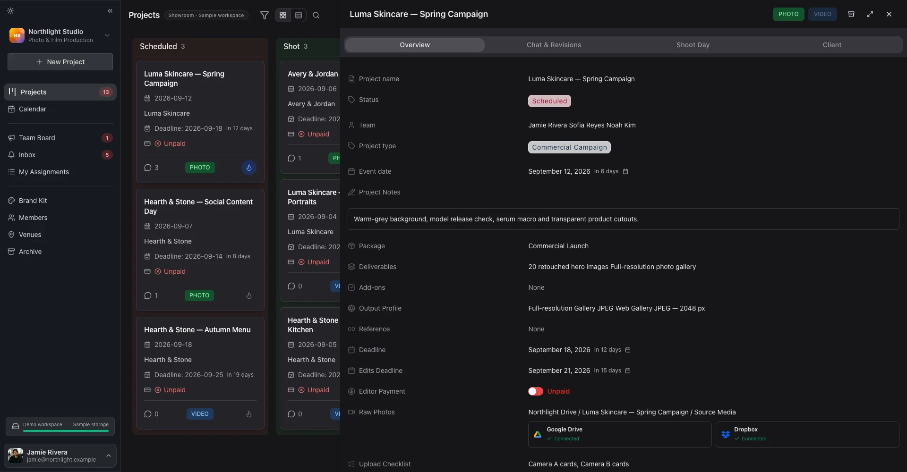
Task: Open the filter icon in Projects header
Action: click(x=265, y=15)
